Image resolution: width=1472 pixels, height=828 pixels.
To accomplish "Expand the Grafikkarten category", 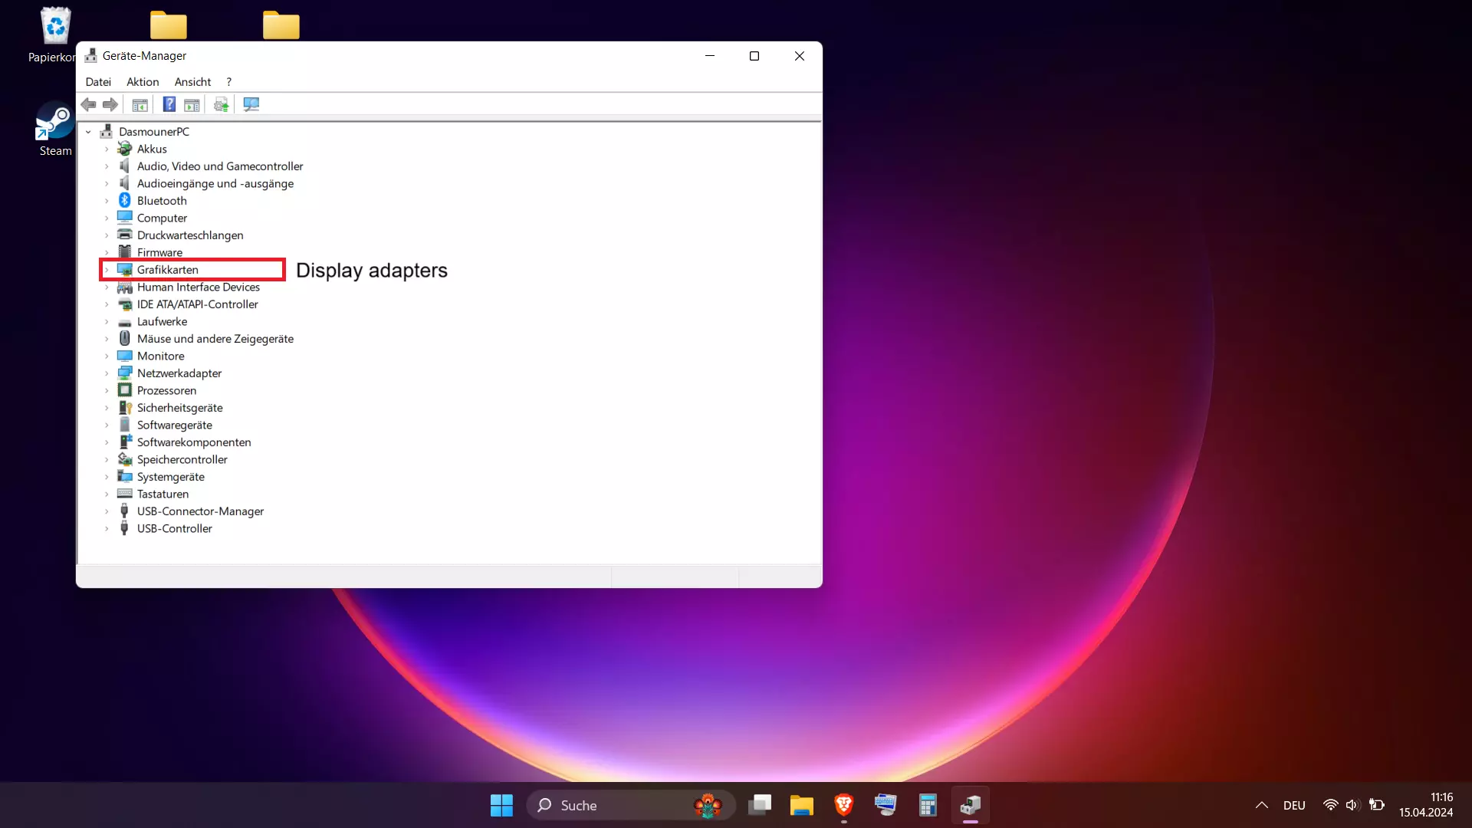I will (107, 270).
